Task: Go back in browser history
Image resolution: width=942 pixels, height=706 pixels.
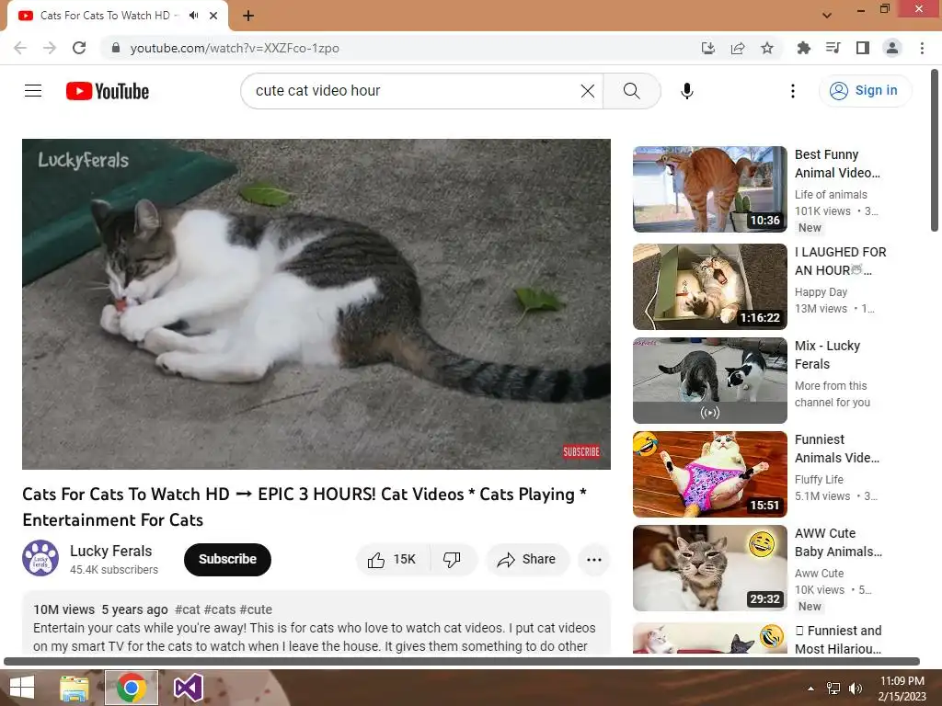Action: point(20,48)
